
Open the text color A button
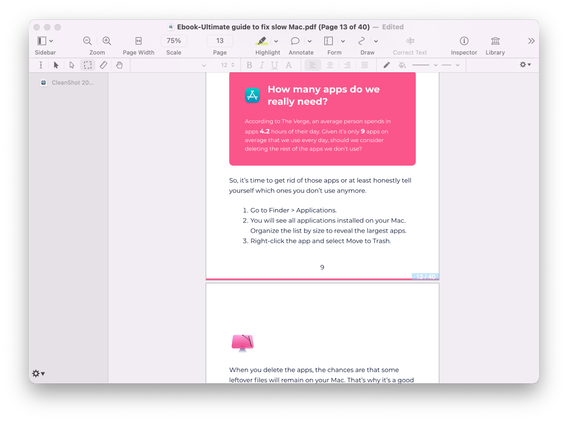[x=289, y=65]
